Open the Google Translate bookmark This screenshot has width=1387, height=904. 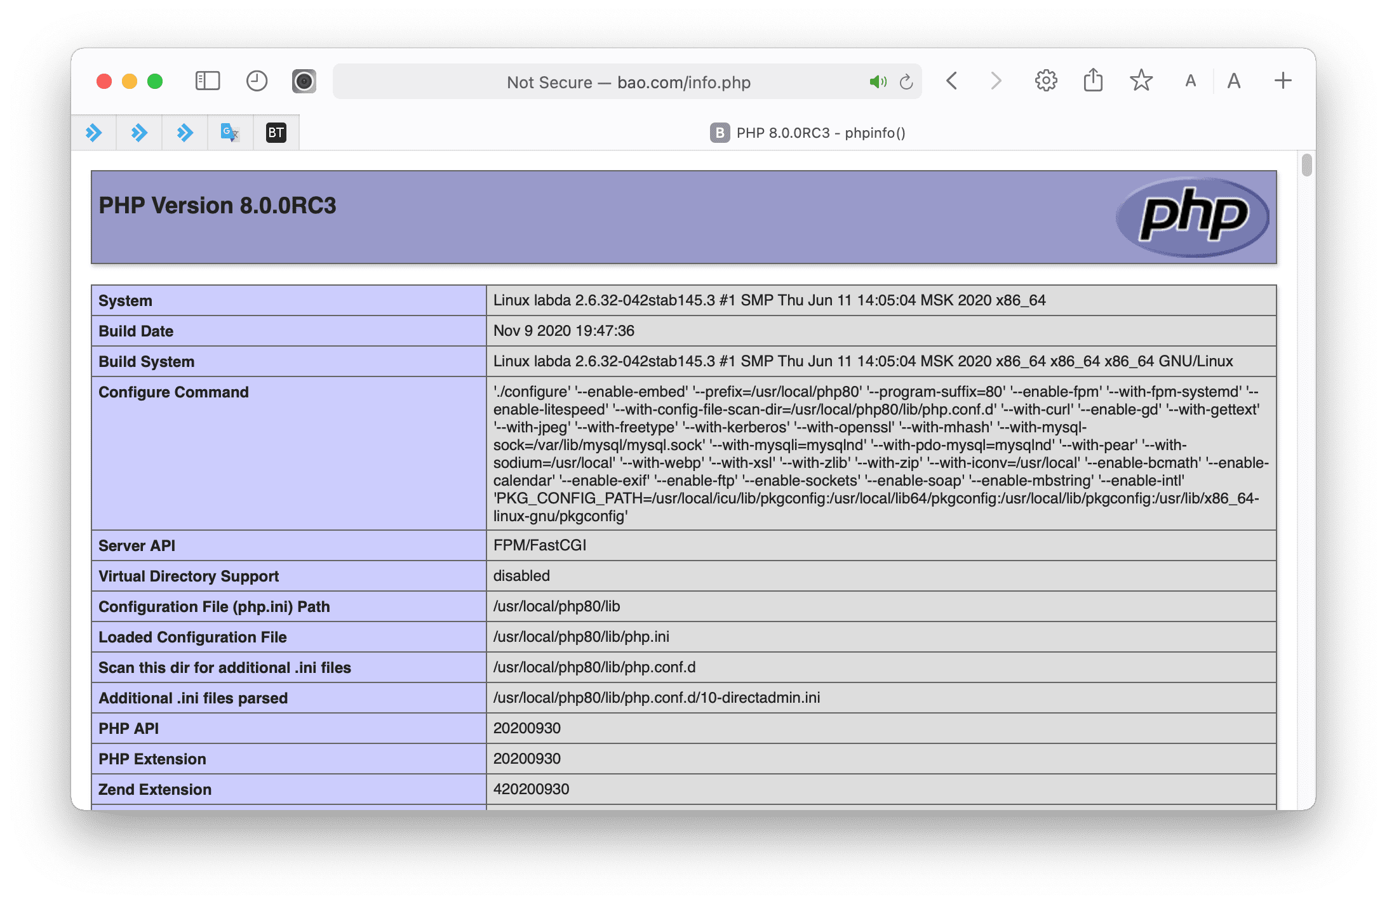pos(229,132)
